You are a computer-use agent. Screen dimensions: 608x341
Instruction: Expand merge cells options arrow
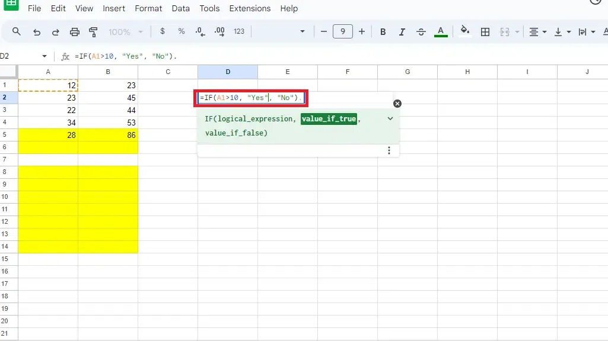coord(517,32)
